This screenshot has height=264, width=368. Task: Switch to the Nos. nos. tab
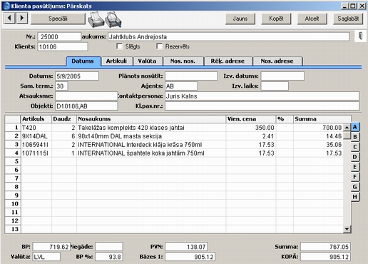pyautogui.click(x=183, y=61)
